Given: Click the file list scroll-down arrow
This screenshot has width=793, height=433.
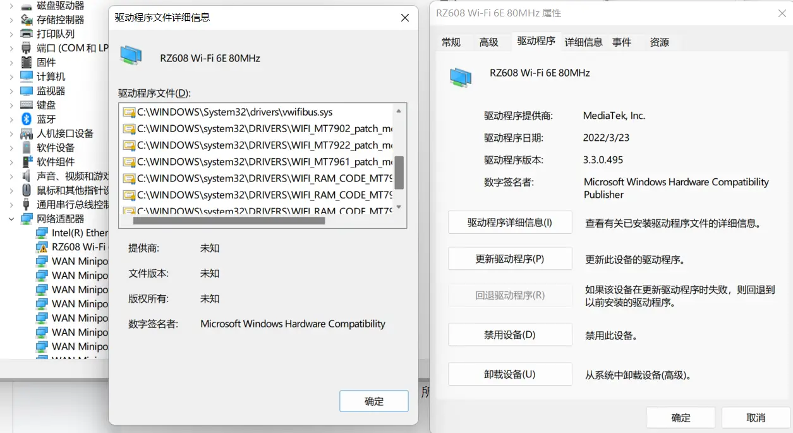Looking at the screenshot, I should 399,207.
